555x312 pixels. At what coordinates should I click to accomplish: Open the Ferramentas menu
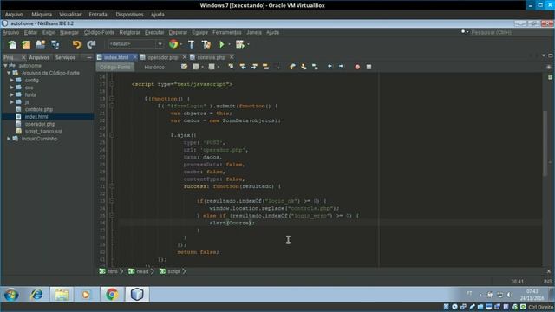point(227,32)
